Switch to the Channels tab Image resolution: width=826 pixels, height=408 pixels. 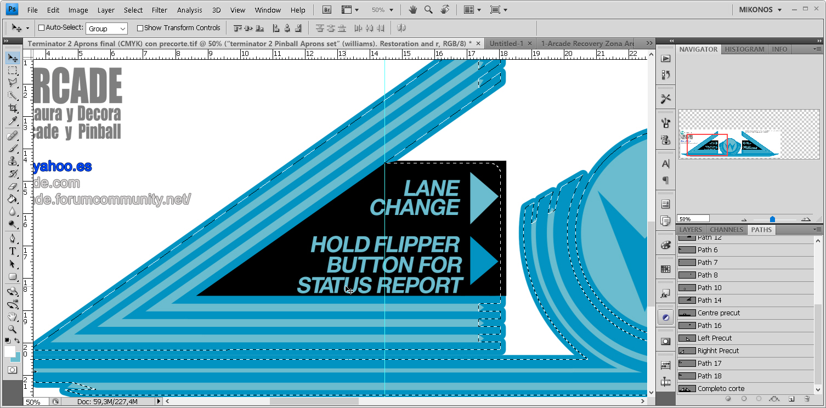726,230
